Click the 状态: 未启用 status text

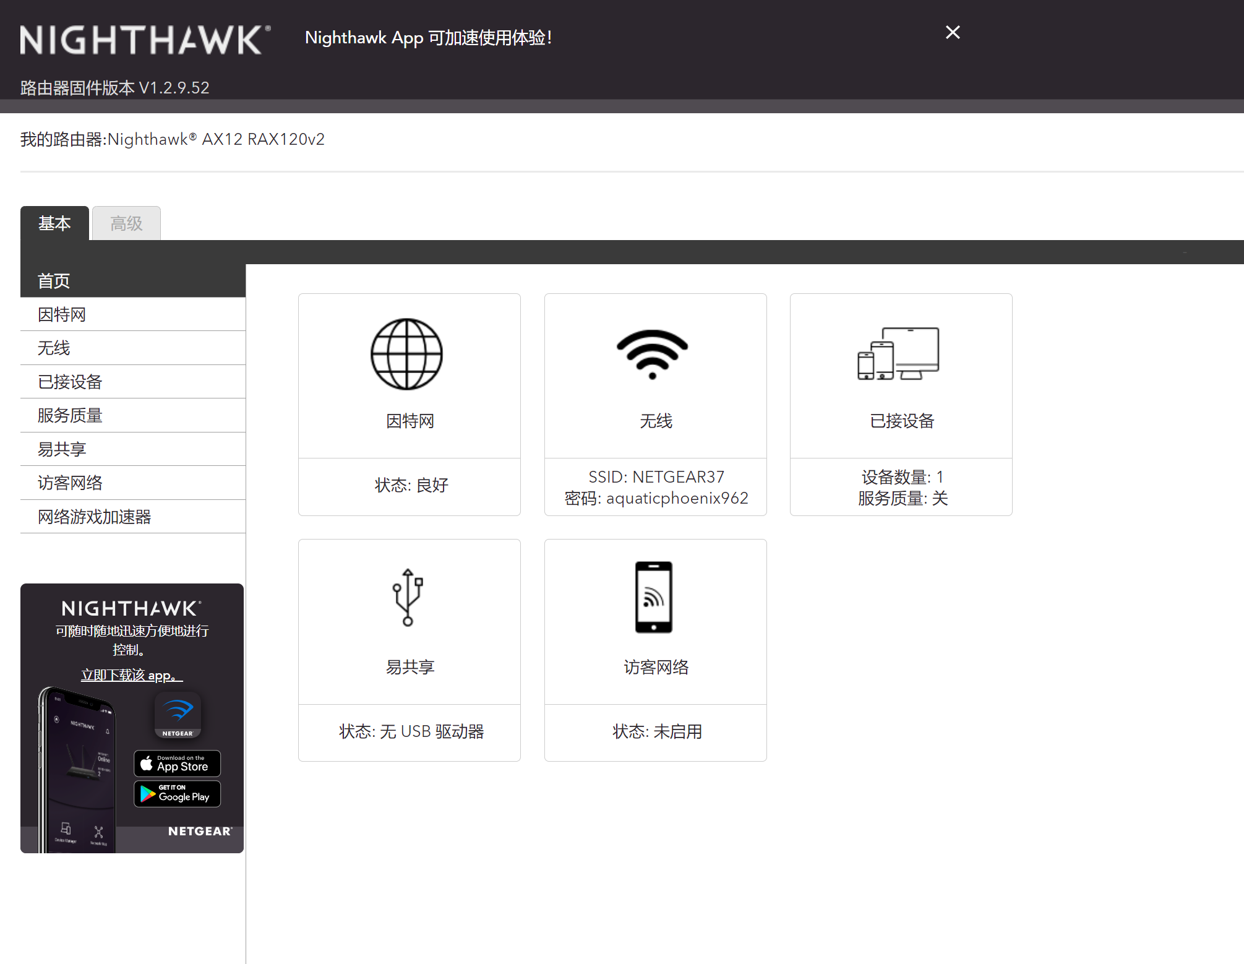coord(657,731)
